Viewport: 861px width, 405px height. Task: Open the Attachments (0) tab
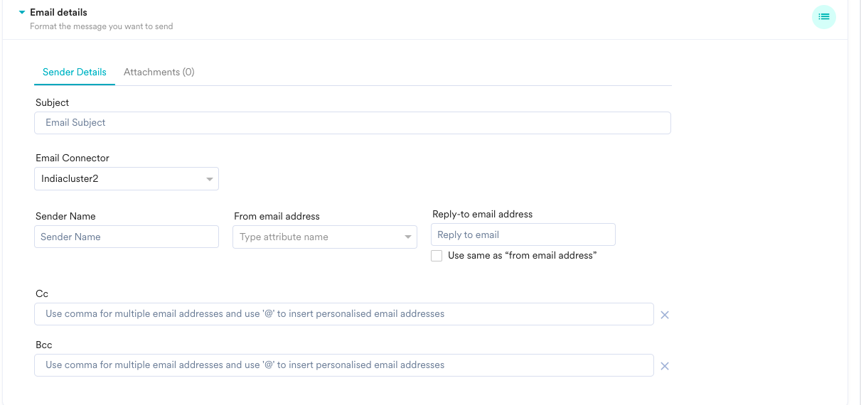(159, 72)
